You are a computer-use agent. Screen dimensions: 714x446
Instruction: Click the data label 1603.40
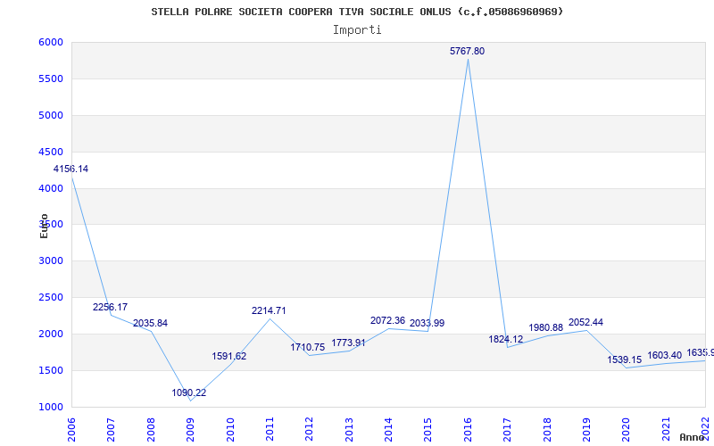click(665, 355)
